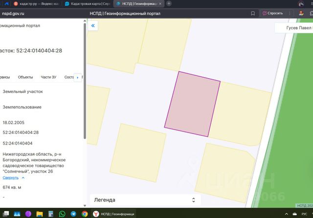This screenshot has height=218, width=313.
Task: Open File Explorer from taskbar
Action: [x=40, y=214]
